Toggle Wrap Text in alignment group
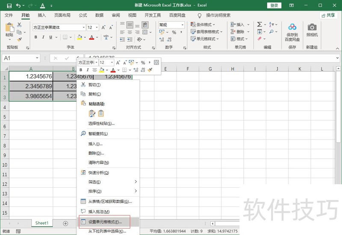Image resolution: width=342 pixels, height=235 pixels. point(145,25)
